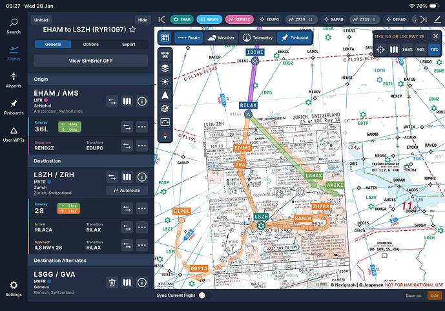Hide the flight panel with Hide button
Viewport: 445px width, 311px height.
coord(143,20)
